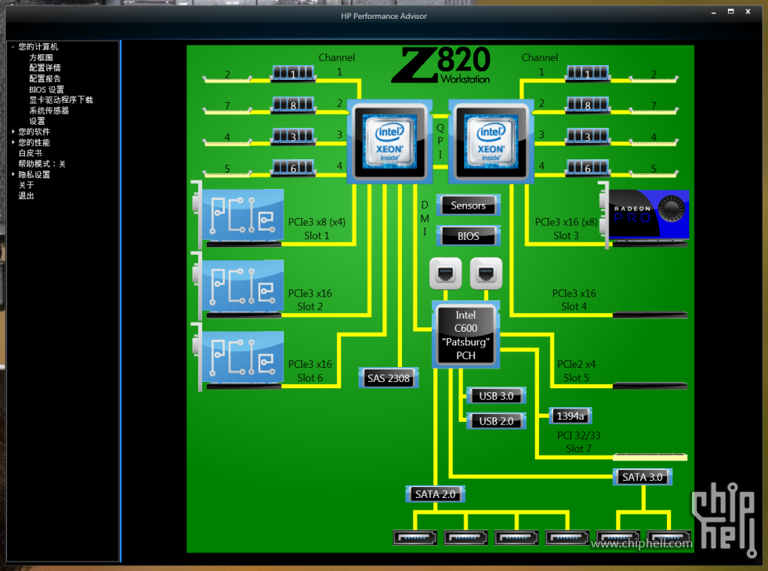Open 设置 under 您的计算机
Image resolution: width=768 pixels, height=571 pixels.
(37, 121)
